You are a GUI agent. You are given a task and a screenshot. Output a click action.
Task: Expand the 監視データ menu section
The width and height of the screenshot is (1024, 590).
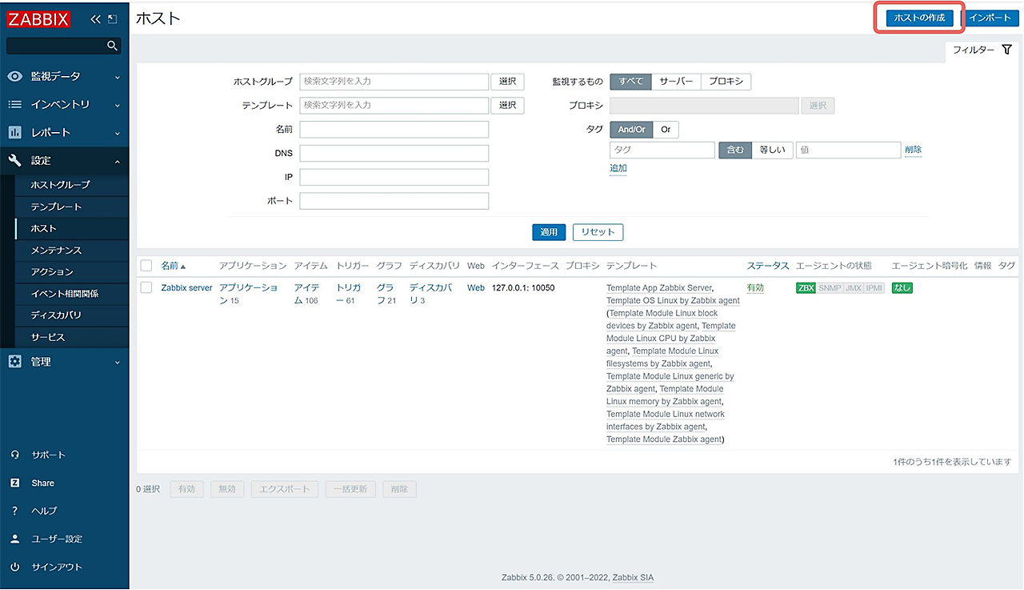tap(64, 77)
